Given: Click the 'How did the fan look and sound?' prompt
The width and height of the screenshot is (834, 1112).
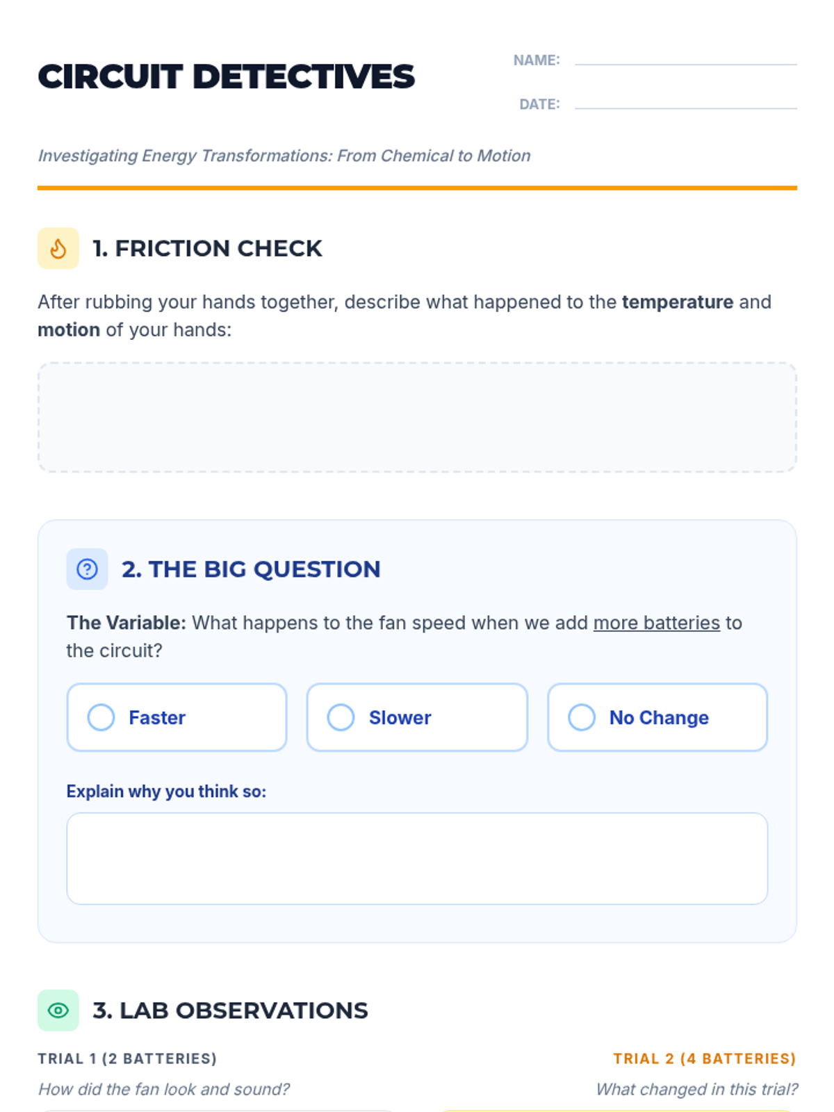Looking at the screenshot, I should (163, 1089).
